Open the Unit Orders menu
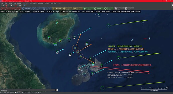The width and height of the screenshot is (173, 94). click(x=33, y=3)
